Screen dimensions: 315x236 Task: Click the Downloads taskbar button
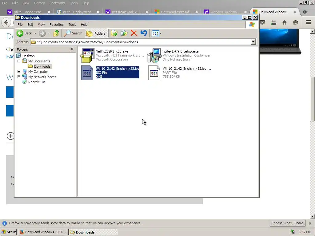point(93,232)
